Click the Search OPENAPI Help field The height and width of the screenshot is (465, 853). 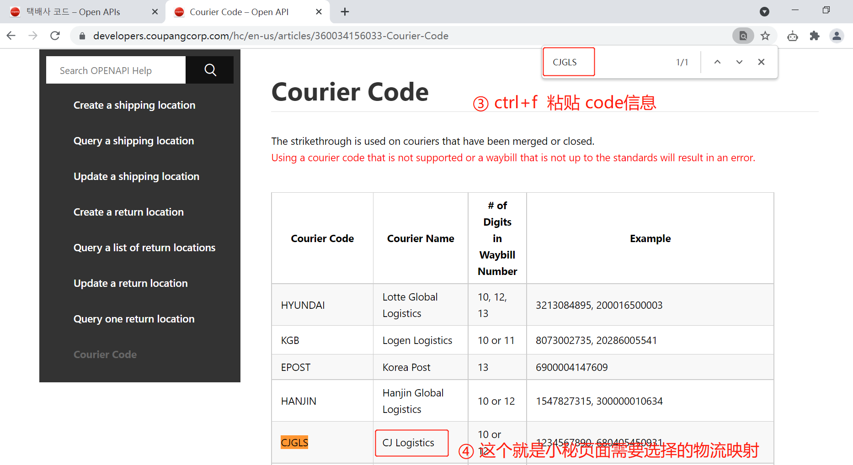point(116,70)
